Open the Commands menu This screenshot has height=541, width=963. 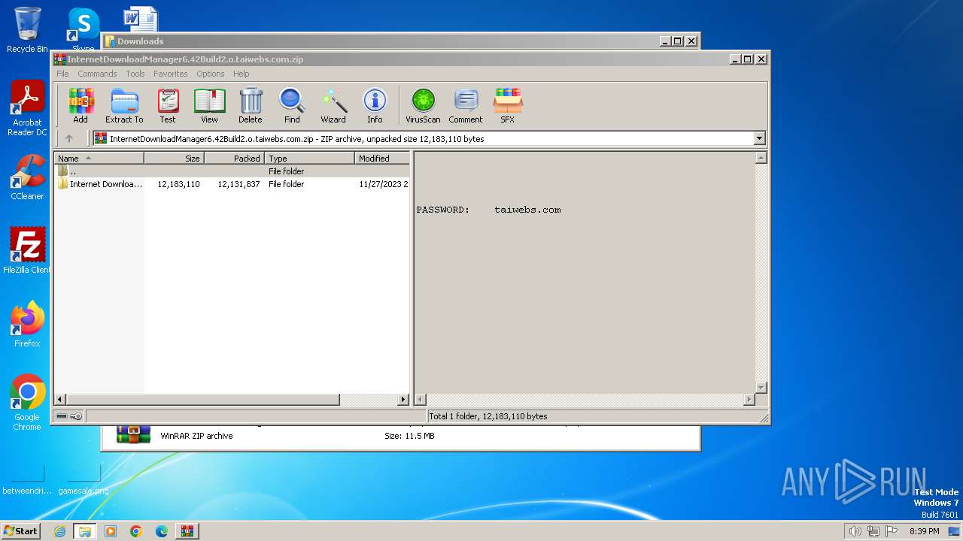pos(97,74)
